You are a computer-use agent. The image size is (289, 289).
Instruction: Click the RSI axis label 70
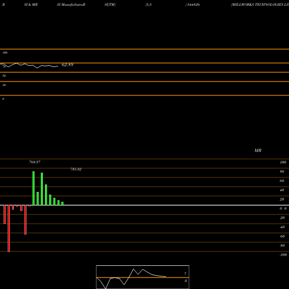pyautogui.click(x=4, y=66)
